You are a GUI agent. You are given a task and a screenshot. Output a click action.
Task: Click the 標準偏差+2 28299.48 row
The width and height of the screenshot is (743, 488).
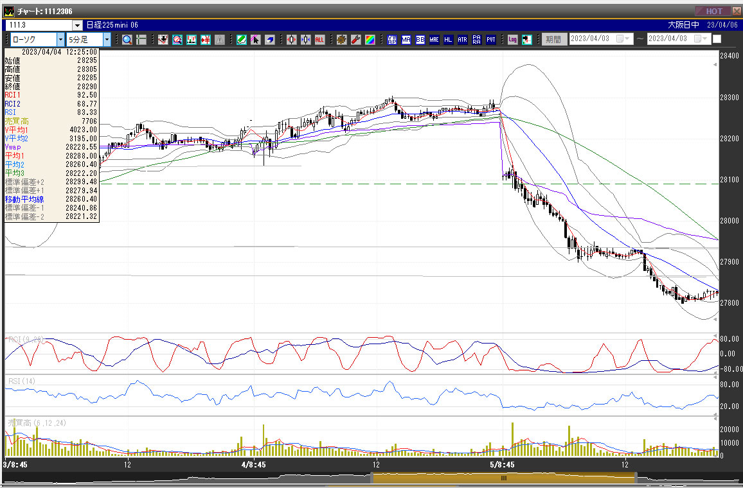51,182
